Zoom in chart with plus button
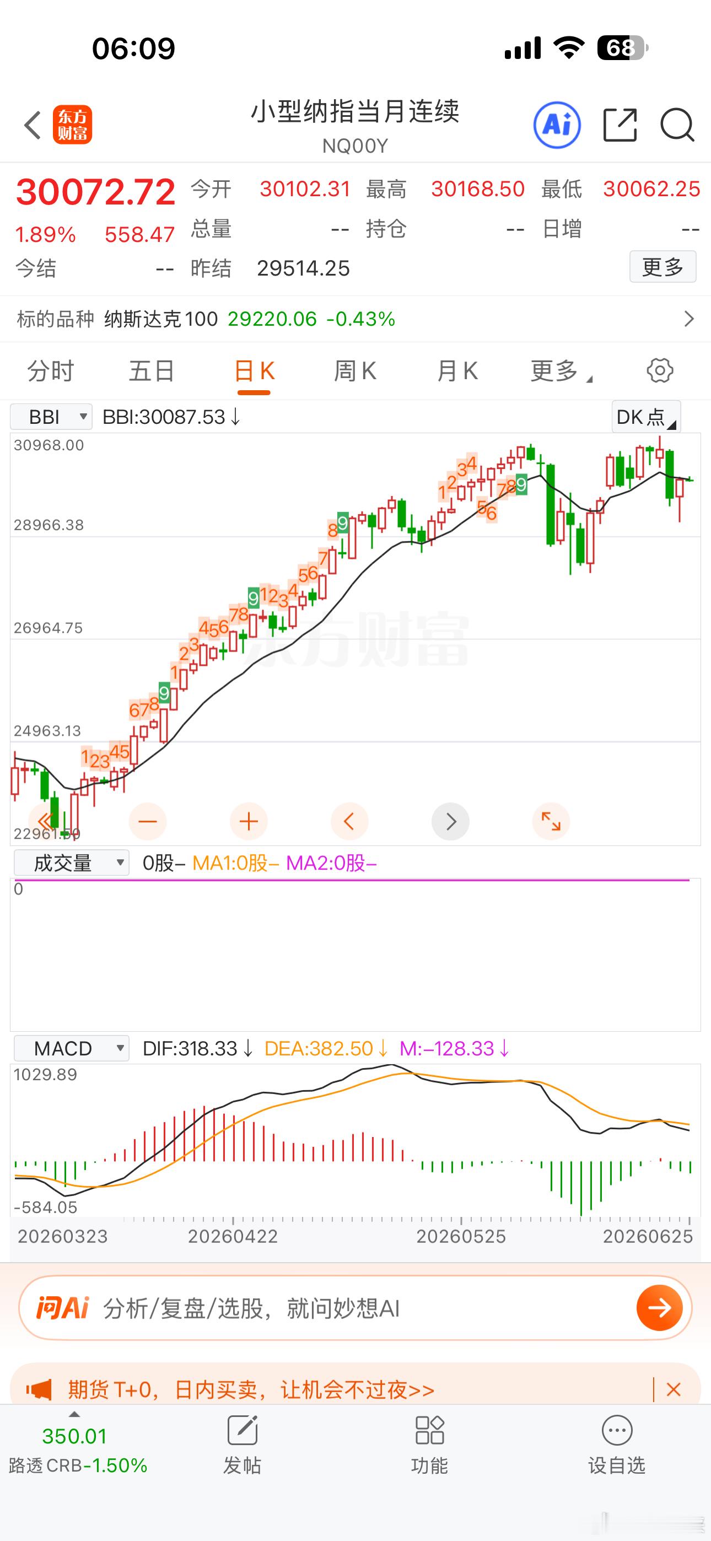 [249, 821]
